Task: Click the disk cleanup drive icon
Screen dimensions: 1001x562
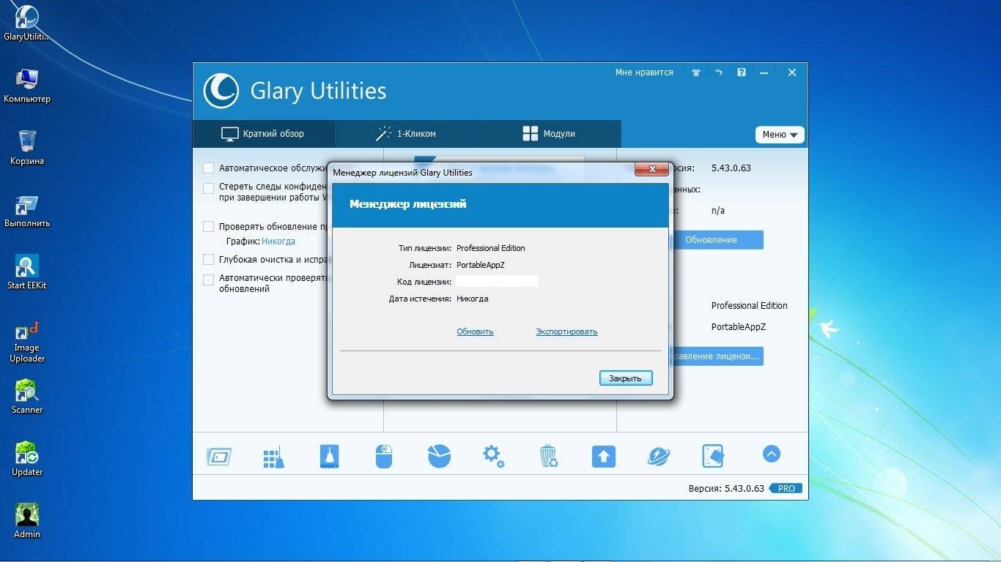Action: [330, 456]
